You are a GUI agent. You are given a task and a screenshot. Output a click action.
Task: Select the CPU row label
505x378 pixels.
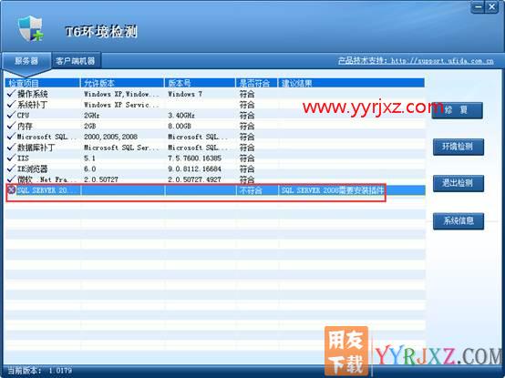(x=23, y=115)
